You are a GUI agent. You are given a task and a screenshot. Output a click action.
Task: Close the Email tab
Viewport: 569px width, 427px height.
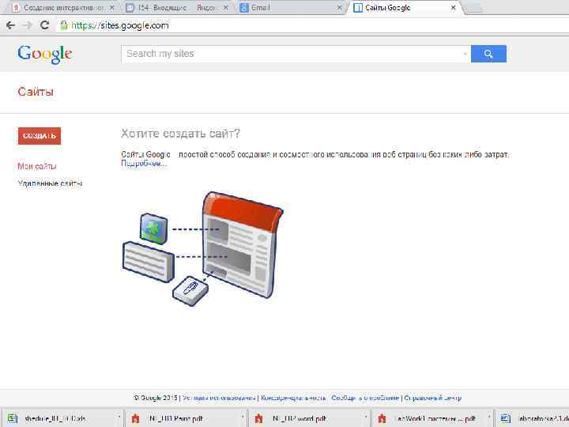[339, 8]
